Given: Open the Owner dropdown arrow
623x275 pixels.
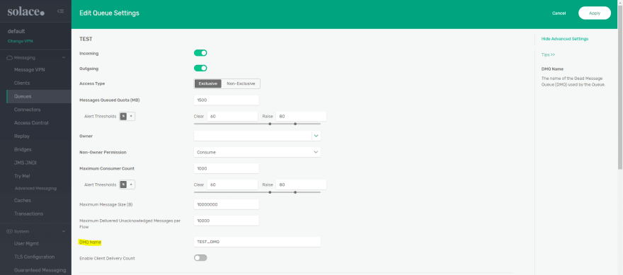Looking at the screenshot, I should pyautogui.click(x=316, y=136).
